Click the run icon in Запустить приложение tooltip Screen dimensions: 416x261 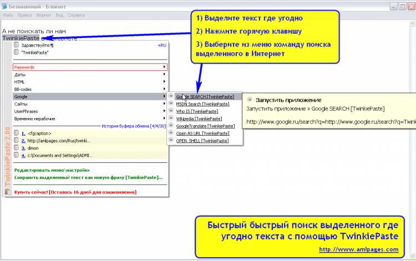(x=250, y=100)
